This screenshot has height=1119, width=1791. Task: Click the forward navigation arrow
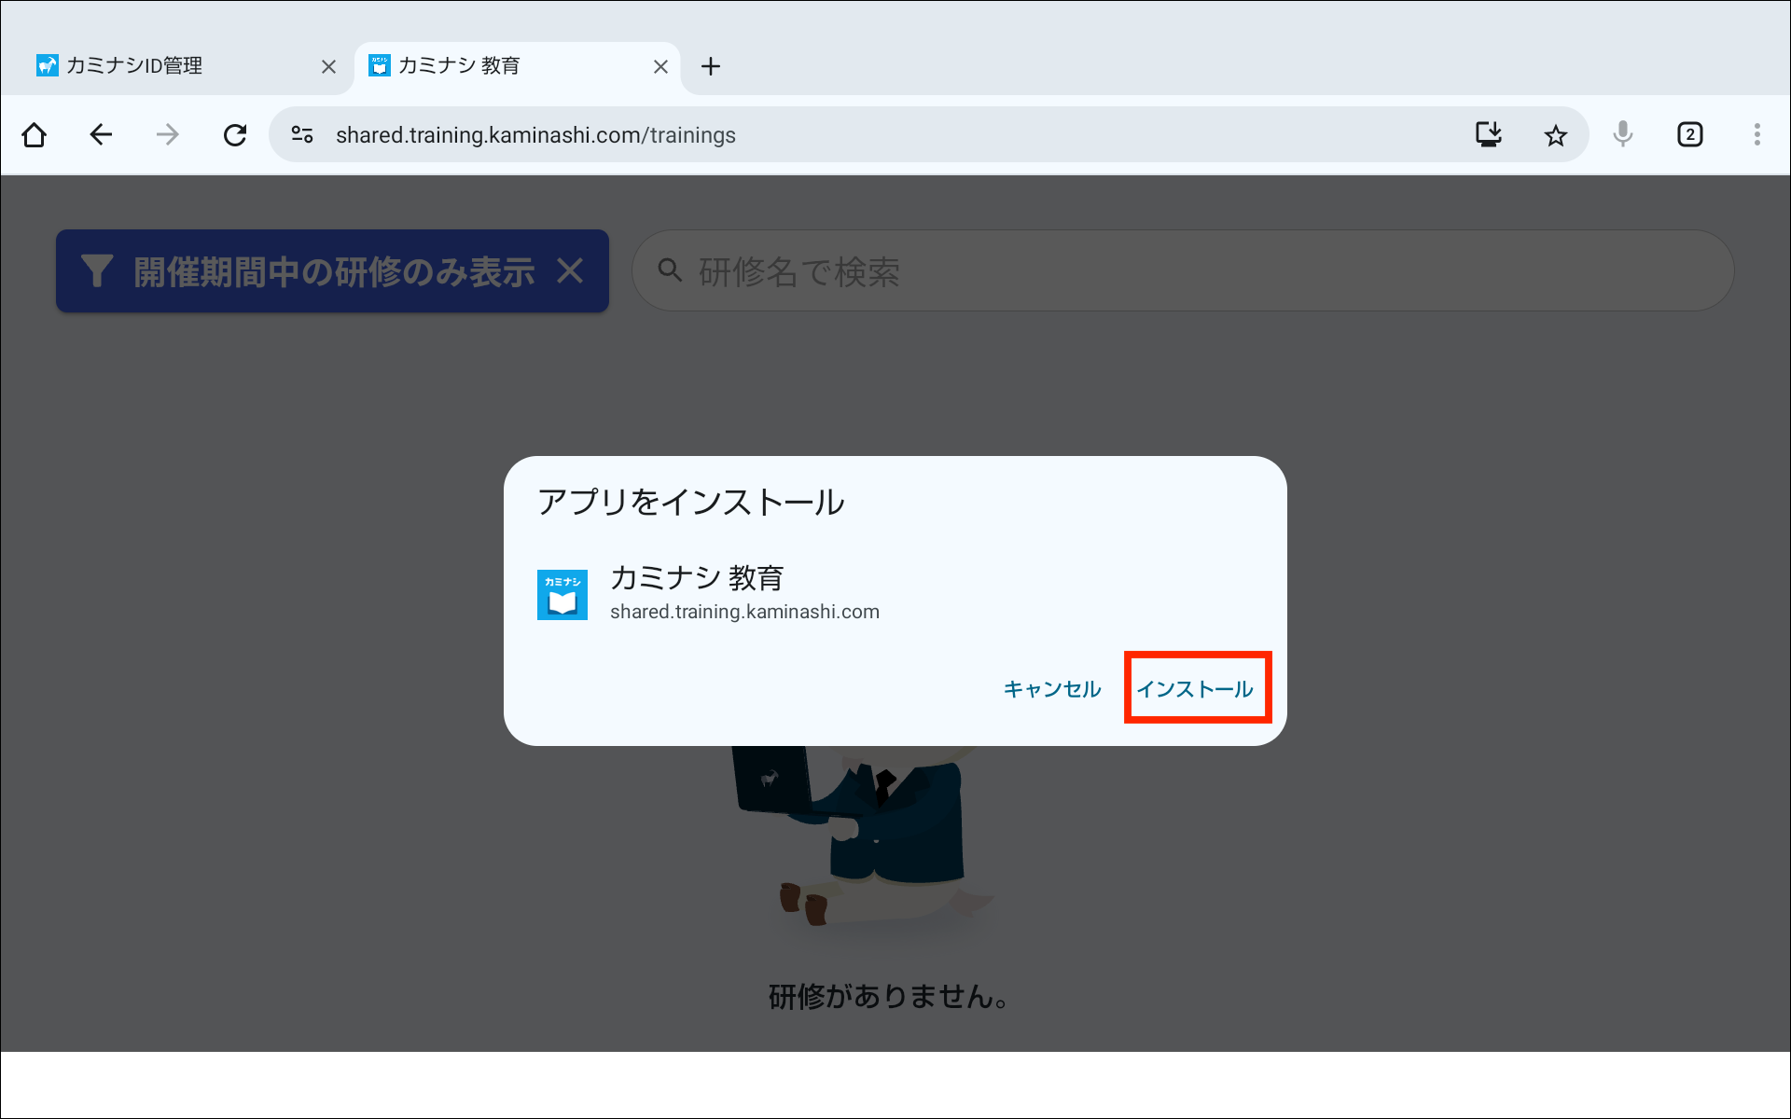pyautogui.click(x=168, y=135)
